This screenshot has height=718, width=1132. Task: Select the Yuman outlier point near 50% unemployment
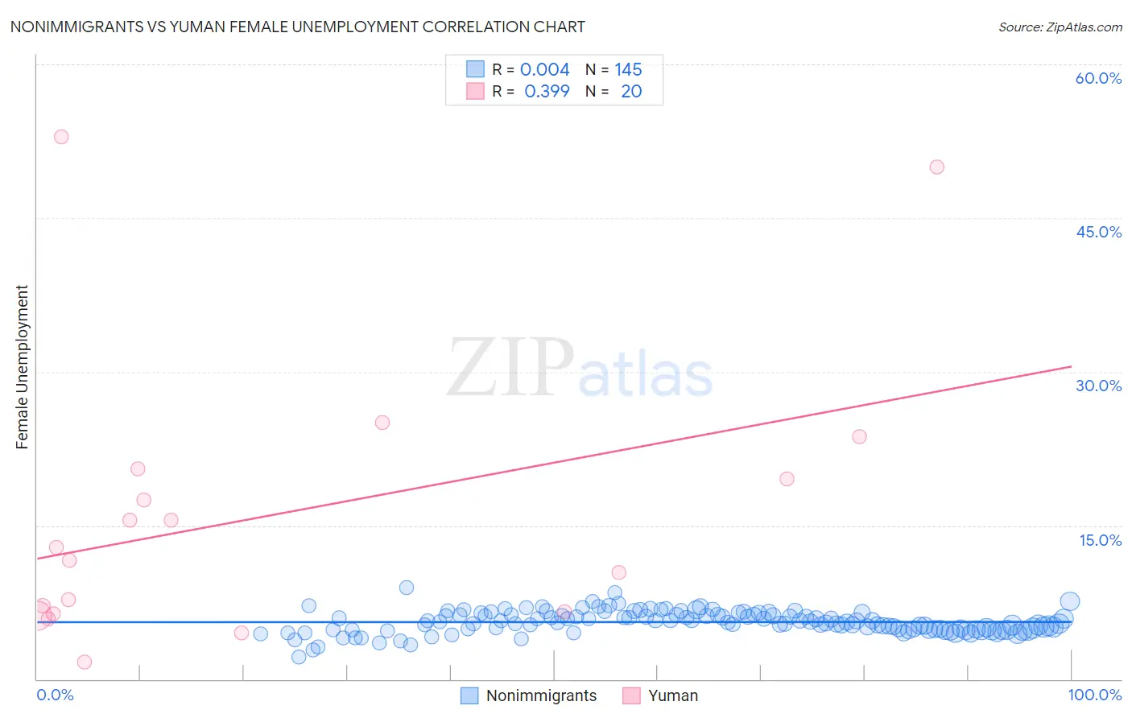(936, 167)
